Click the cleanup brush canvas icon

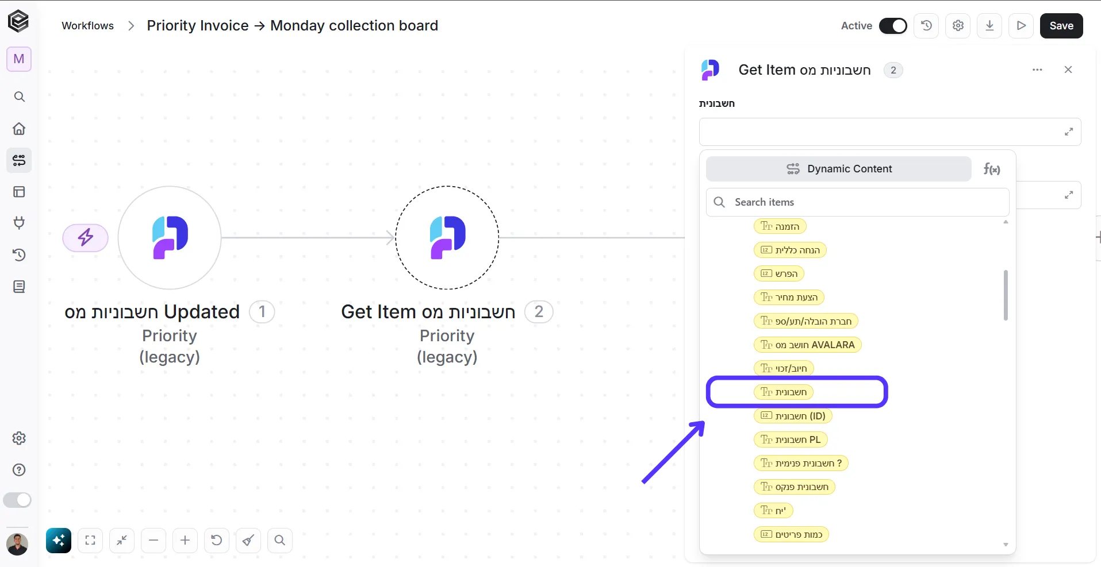248,541
